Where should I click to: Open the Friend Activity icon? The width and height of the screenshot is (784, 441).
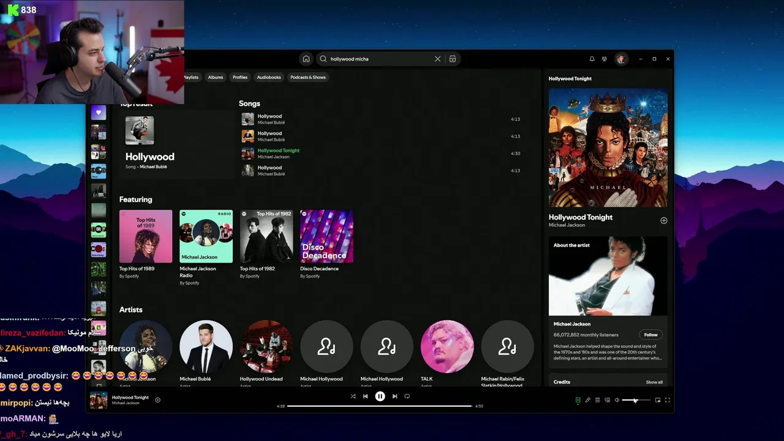604,59
